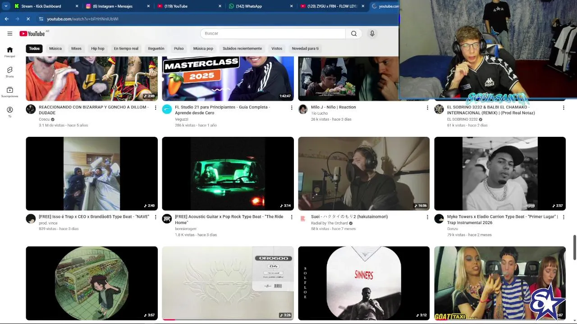Open REACCIONANDO CON BIZARRAP Y GONCHO title
Image resolution: width=577 pixels, height=324 pixels.
[x=94, y=110]
